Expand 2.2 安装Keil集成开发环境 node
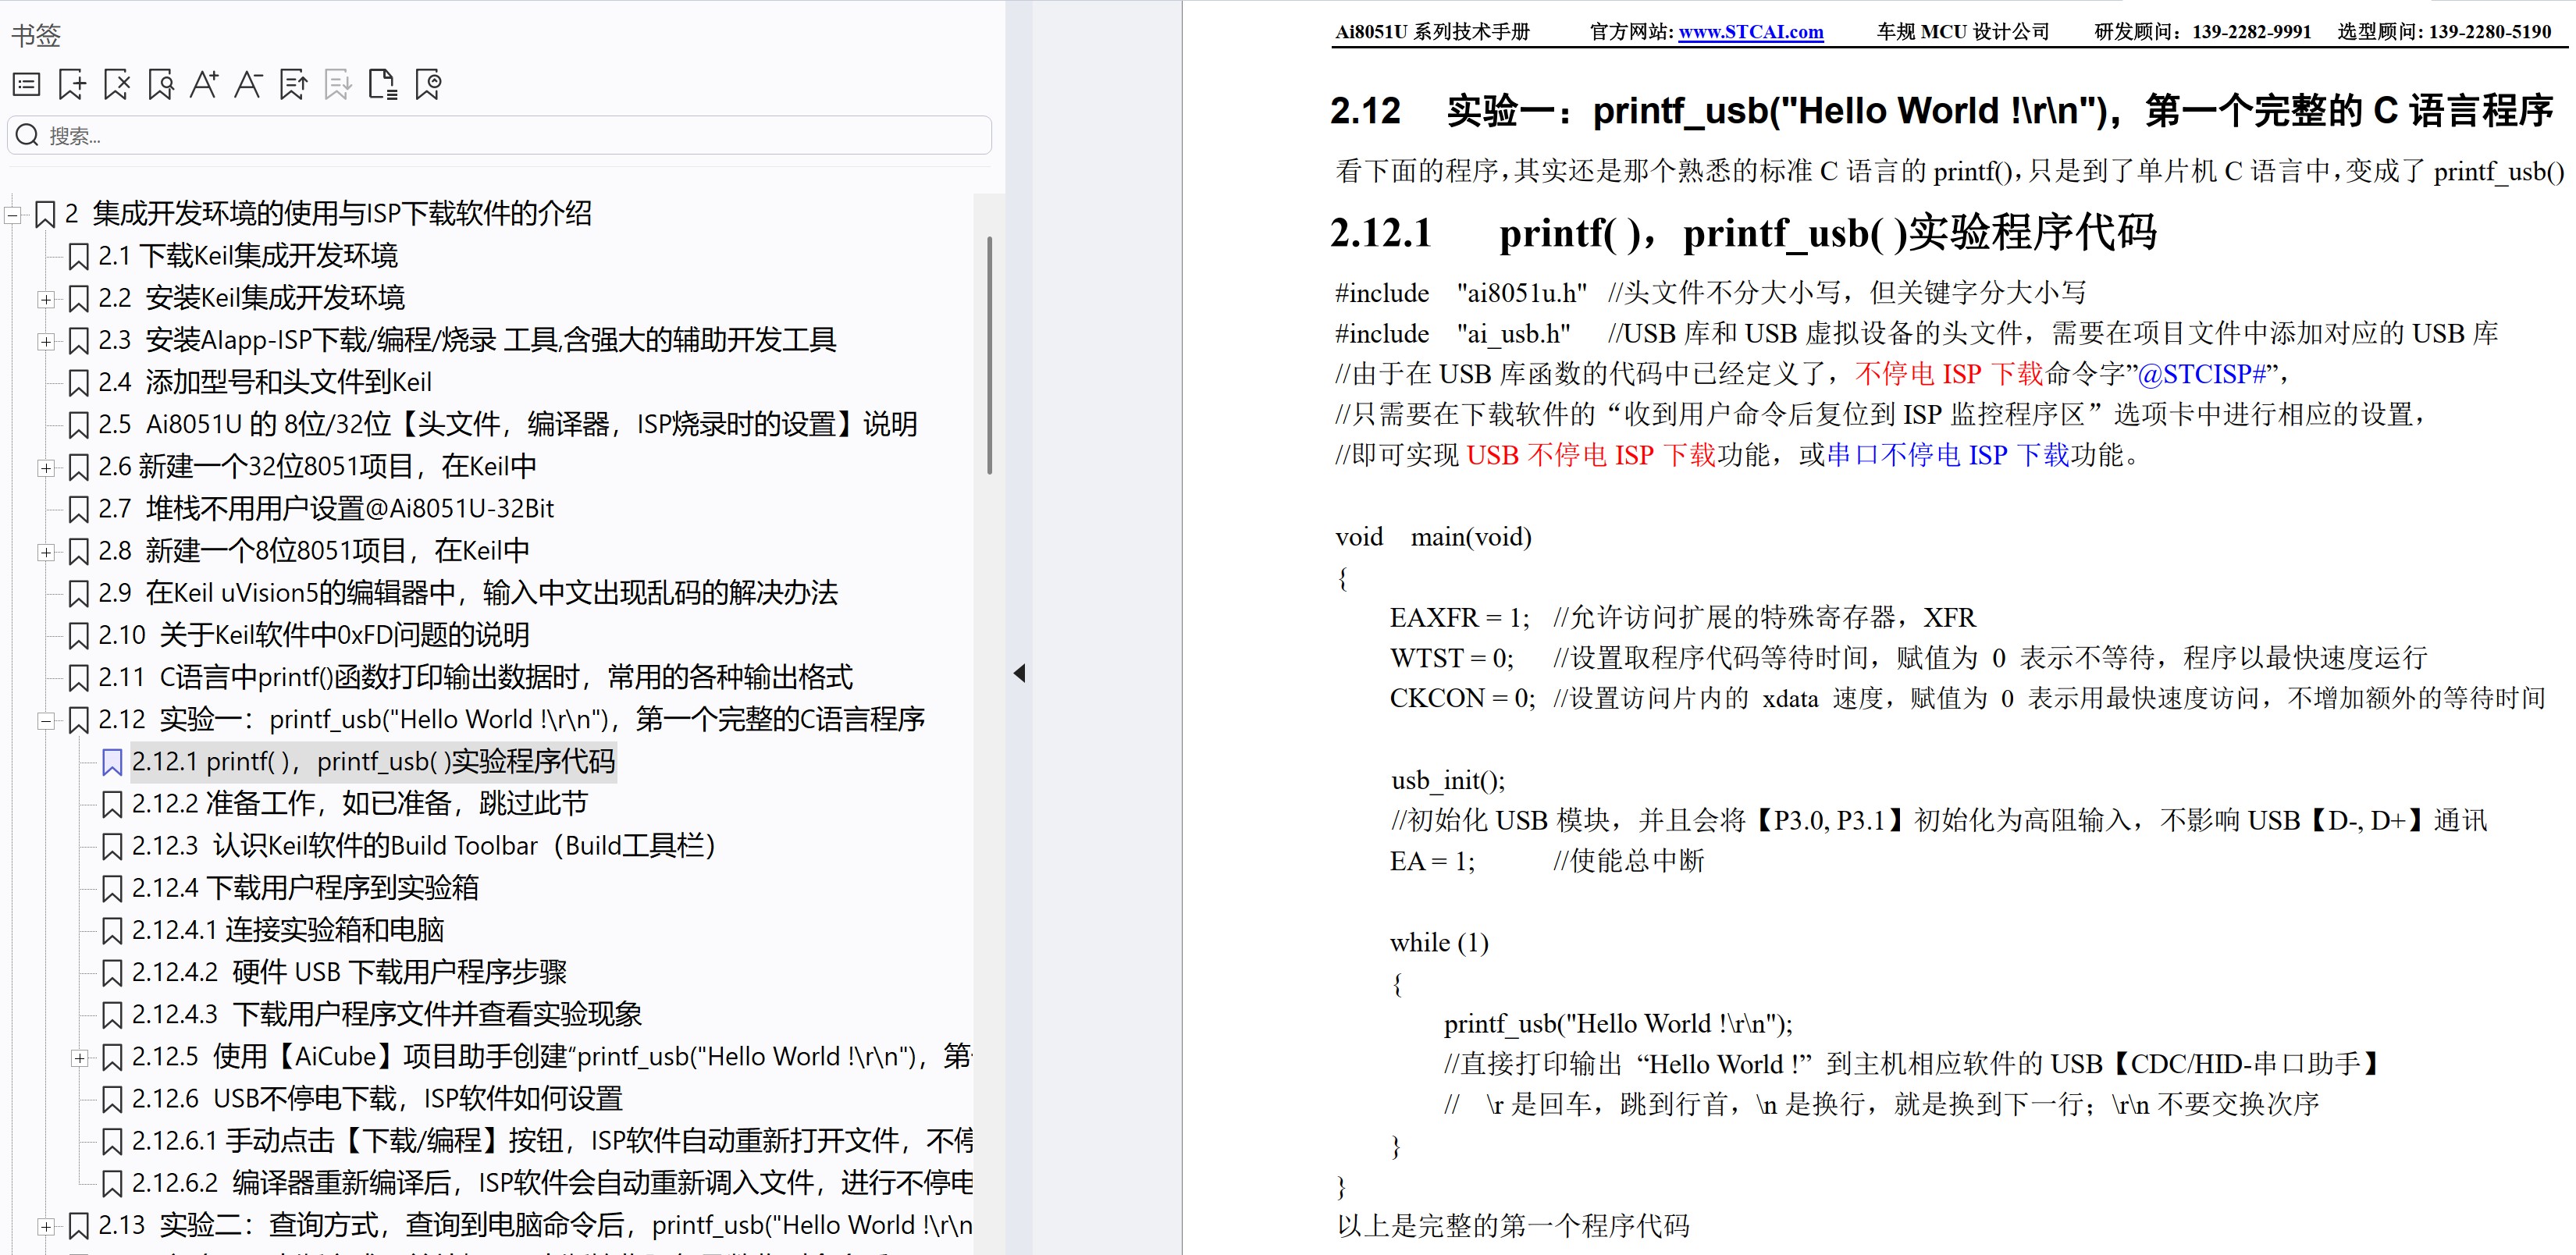This screenshot has width=2576, height=1255. point(46,299)
